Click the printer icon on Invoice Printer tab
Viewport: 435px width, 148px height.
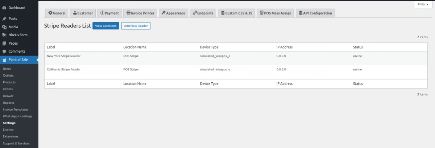click(128, 13)
